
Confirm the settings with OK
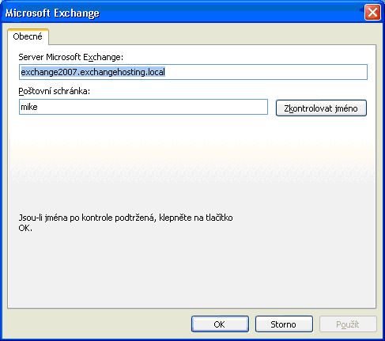pyautogui.click(x=220, y=324)
